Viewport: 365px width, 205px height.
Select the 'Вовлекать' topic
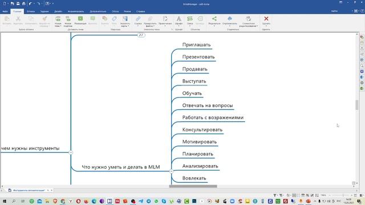click(194, 178)
